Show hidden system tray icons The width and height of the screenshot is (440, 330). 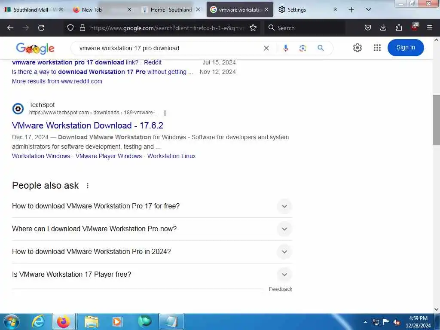coord(365,322)
